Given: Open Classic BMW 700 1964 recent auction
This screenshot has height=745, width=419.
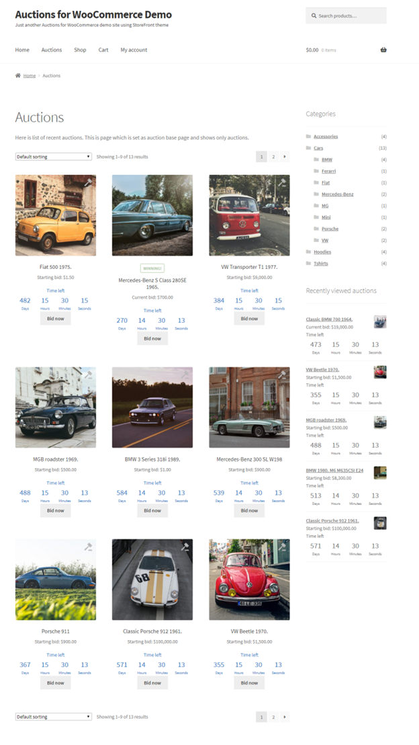Looking at the screenshot, I should 329,319.
